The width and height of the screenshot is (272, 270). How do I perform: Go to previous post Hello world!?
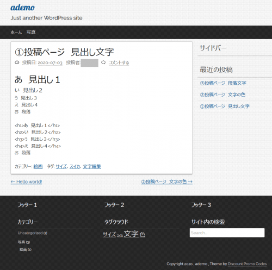(x=27, y=181)
